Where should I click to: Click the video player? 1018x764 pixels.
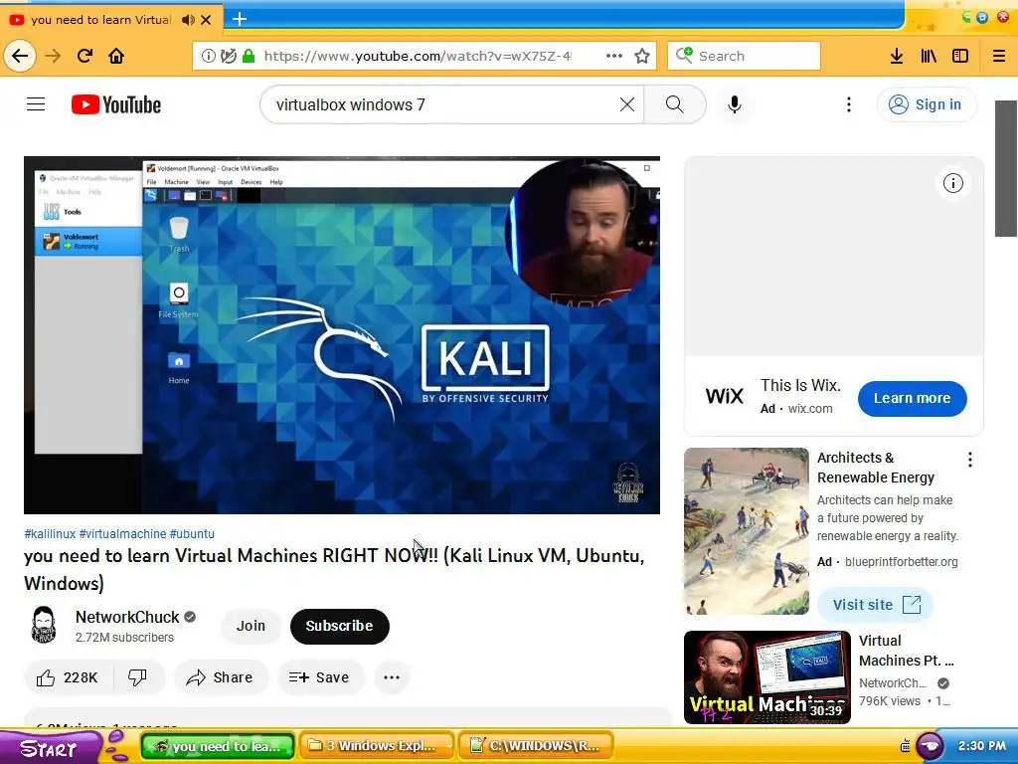coord(342,335)
